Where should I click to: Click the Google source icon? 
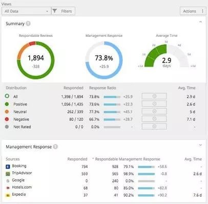coord(8,181)
